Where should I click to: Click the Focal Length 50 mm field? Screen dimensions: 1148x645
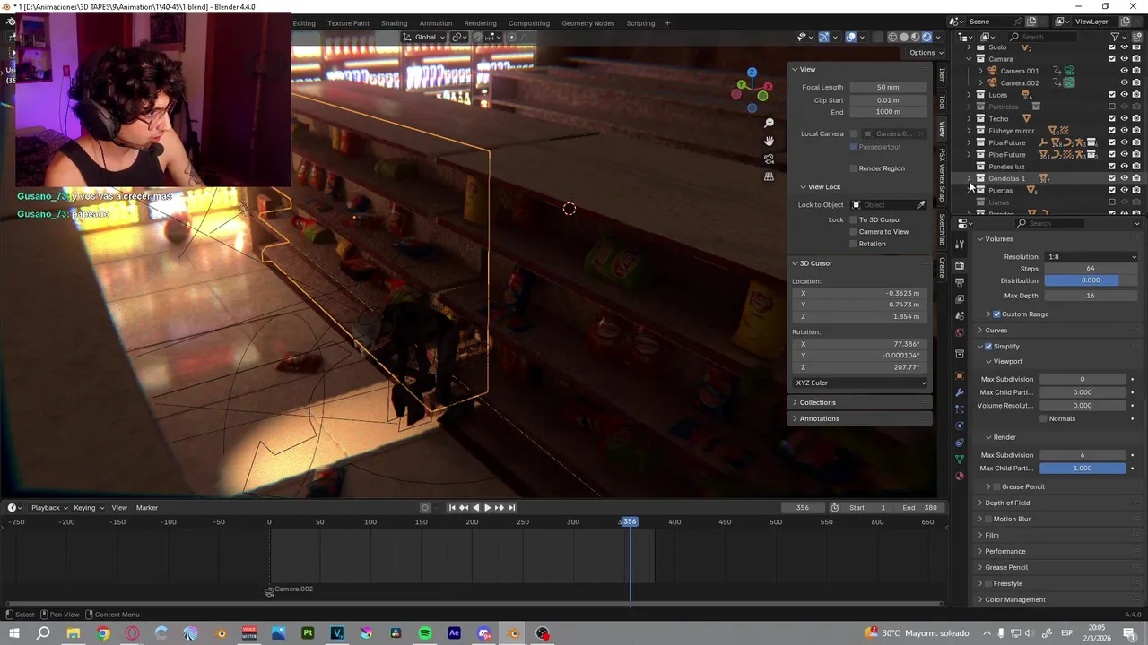point(887,87)
